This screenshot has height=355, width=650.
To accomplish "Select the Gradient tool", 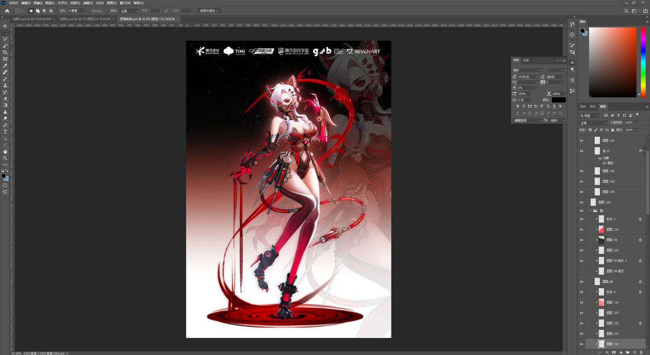I will tap(5, 105).
